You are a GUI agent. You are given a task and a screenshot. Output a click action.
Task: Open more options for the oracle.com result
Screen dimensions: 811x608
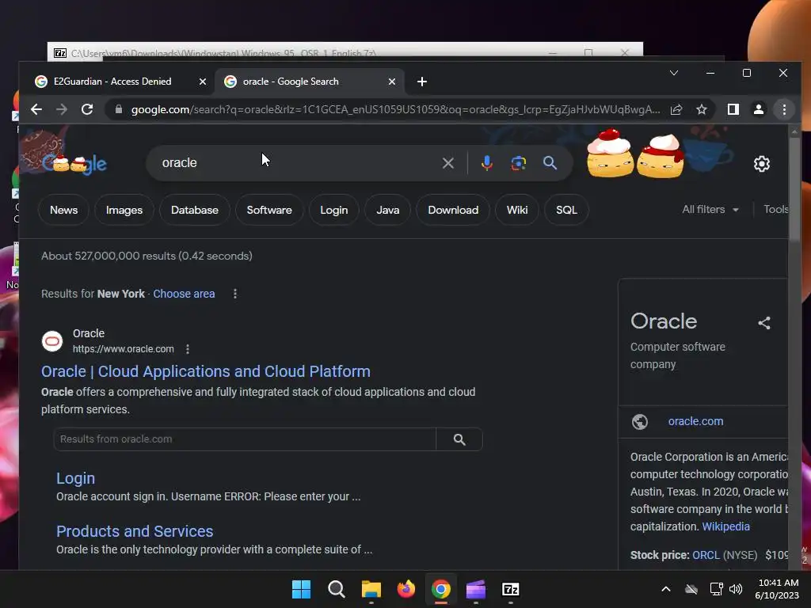pos(187,349)
